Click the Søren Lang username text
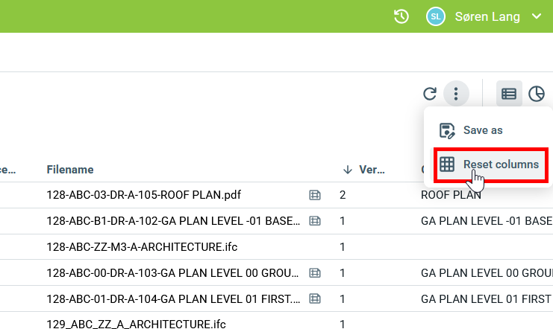Screen dimensions: 553x329 (x=487, y=16)
